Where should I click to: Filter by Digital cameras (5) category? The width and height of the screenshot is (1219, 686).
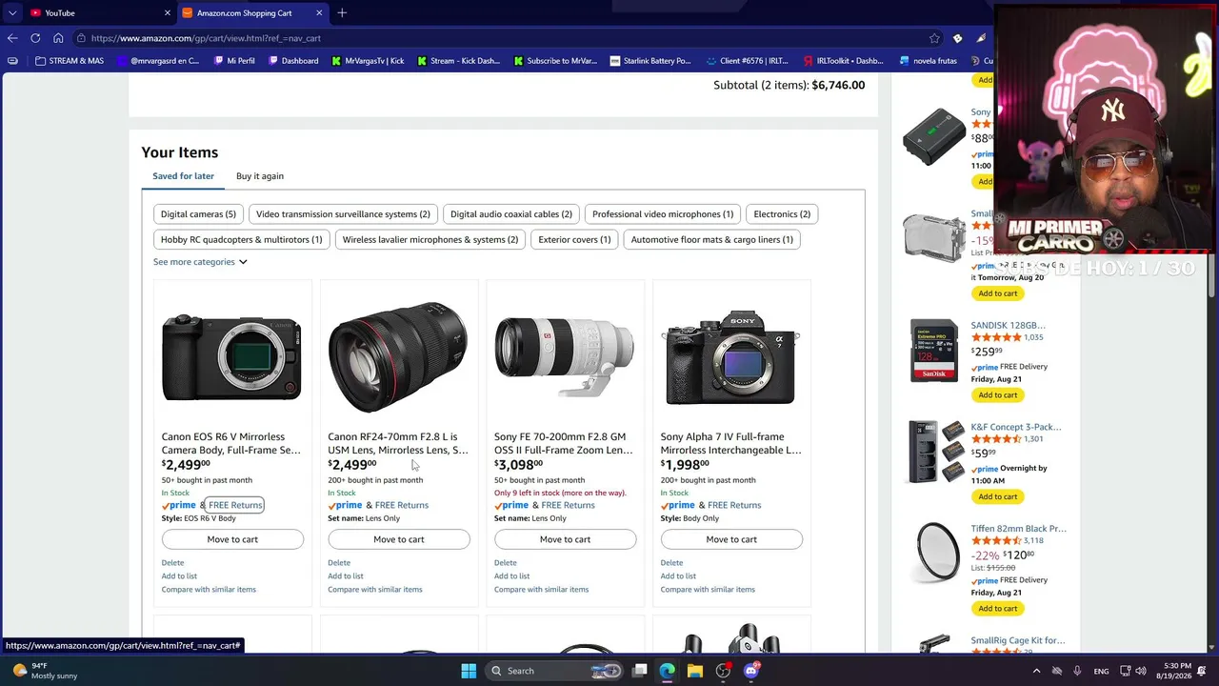click(x=198, y=214)
